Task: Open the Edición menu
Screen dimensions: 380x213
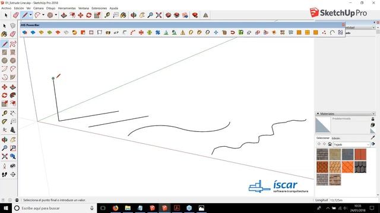Action: [19, 8]
